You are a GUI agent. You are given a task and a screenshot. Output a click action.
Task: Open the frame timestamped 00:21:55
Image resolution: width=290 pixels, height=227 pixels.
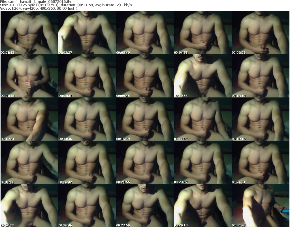pyautogui.click(x=145, y=163)
